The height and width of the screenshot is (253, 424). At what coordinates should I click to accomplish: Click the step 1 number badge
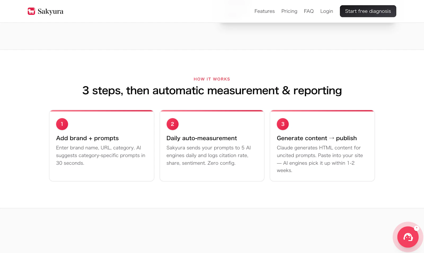(x=62, y=124)
